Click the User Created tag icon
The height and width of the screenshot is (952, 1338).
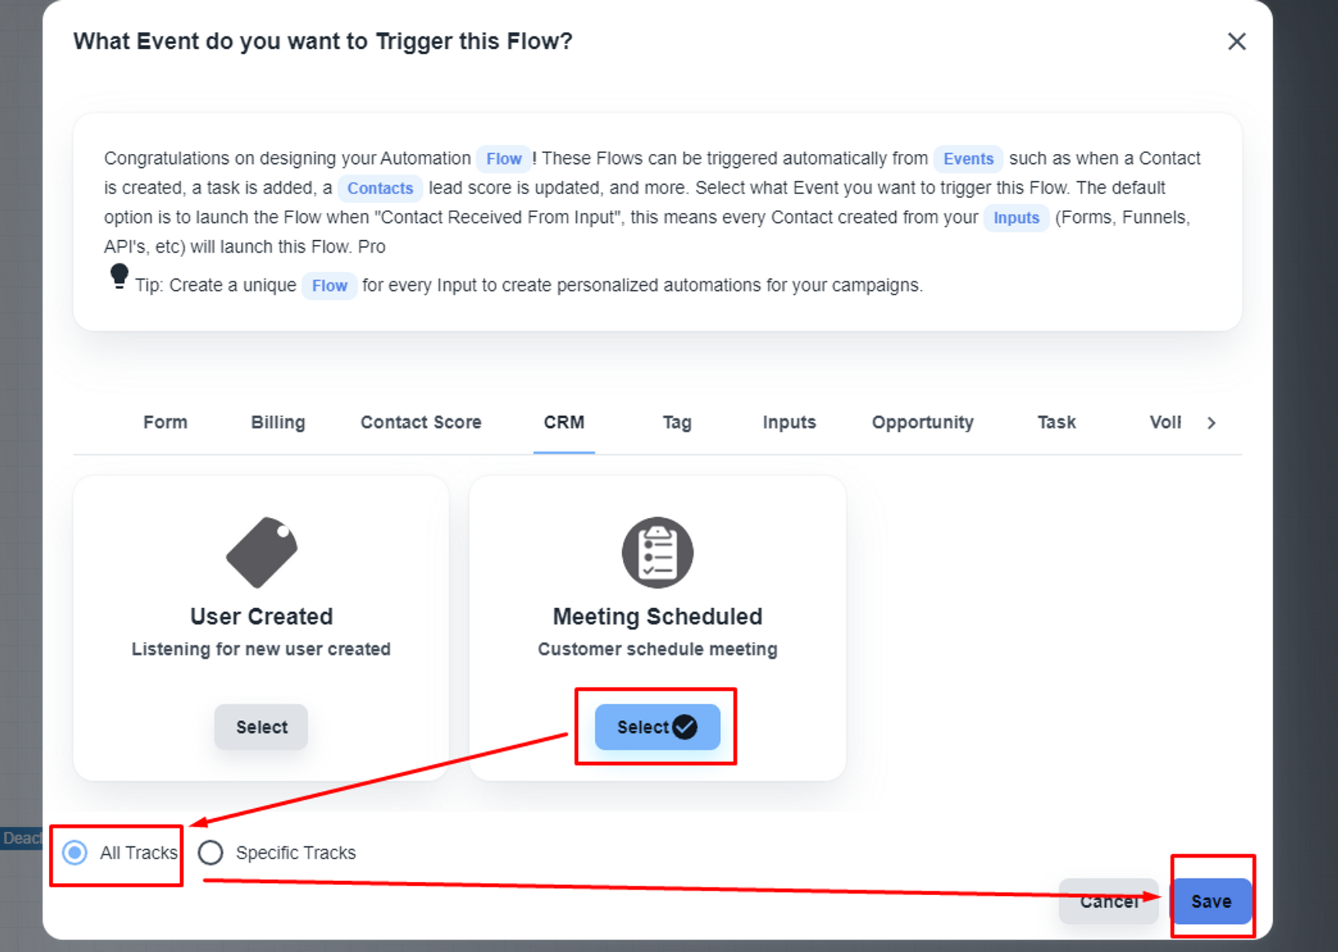point(262,552)
